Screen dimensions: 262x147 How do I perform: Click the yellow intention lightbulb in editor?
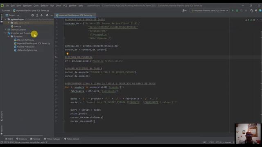pos(67,53)
